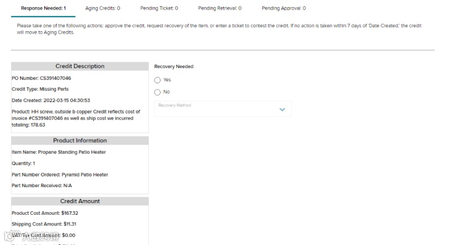
Task: Click the Credit Type Missing Parts line
Action: (40, 90)
